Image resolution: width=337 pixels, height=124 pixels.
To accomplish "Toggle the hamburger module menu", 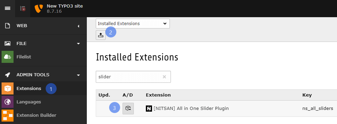I will point(8,8).
